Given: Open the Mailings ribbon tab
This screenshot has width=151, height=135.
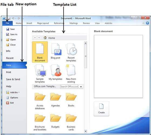Looking at the screenshot, I should (x=74, y=23).
